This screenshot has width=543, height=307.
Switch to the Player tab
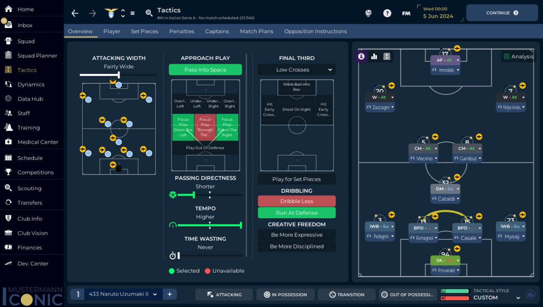click(112, 31)
